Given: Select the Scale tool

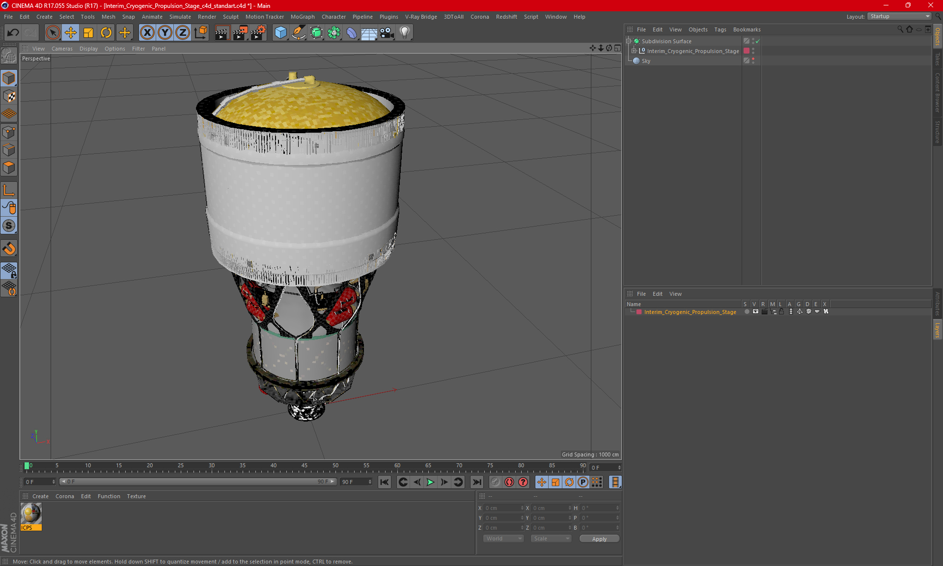Looking at the screenshot, I should click(88, 32).
